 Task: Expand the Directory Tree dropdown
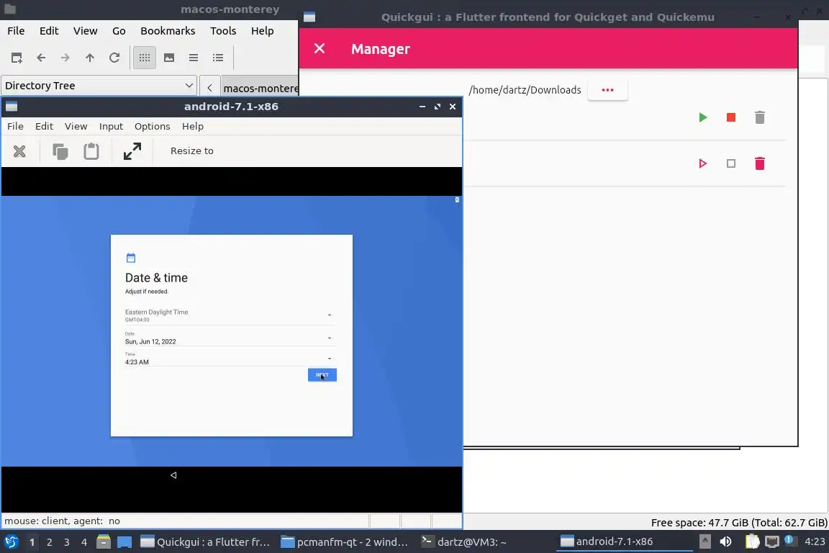[99, 85]
